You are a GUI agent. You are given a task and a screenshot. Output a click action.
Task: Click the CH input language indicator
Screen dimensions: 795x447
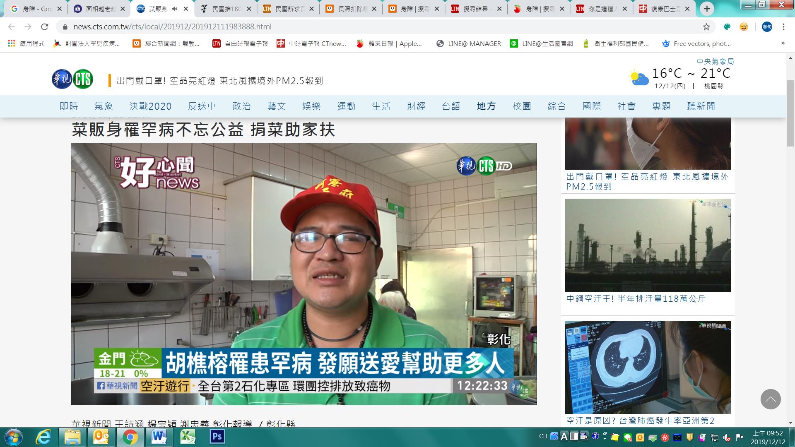tap(543, 436)
